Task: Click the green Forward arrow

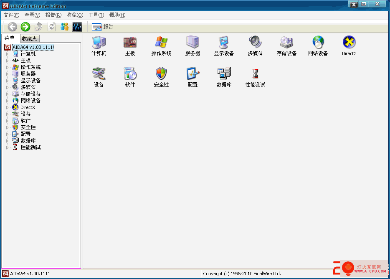Action: pos(25,27)
